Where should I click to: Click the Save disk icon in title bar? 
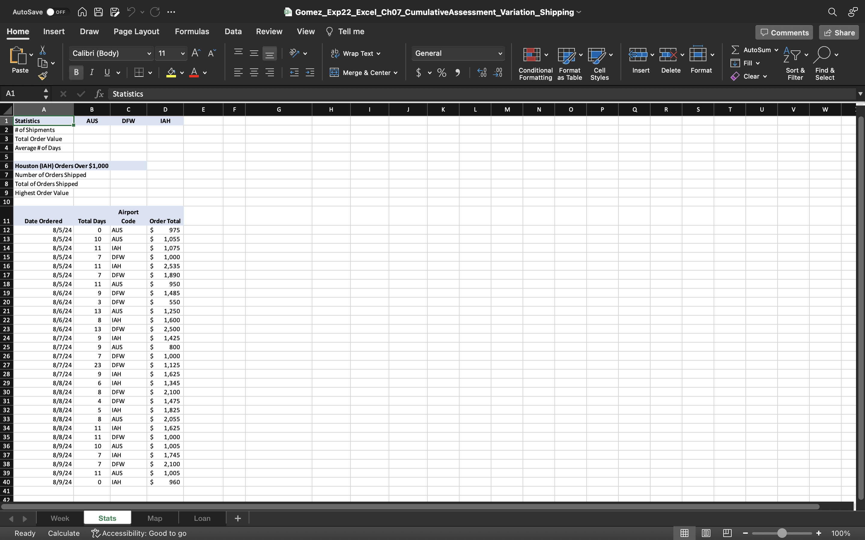pos(98,12)
